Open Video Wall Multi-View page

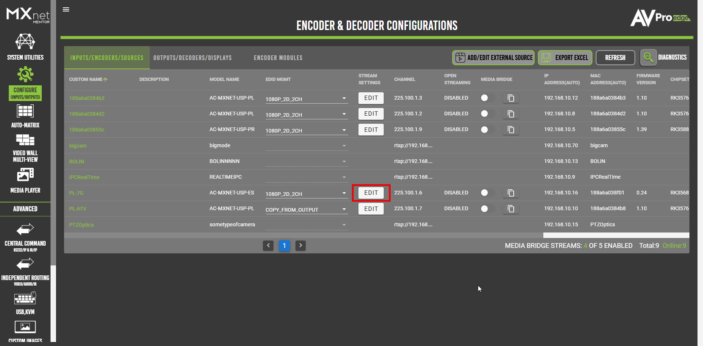pos(25,148)
